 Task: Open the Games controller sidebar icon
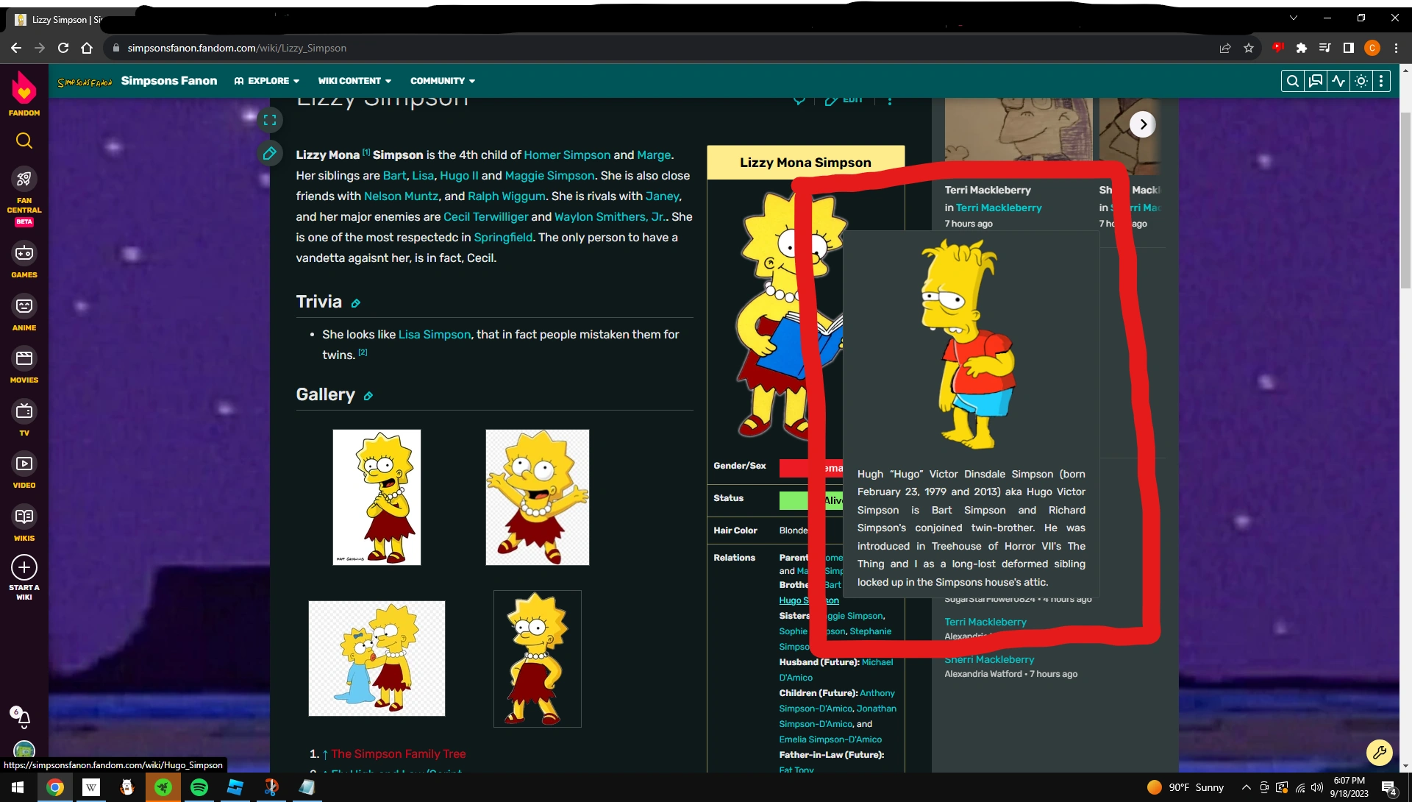click(x=24, y=254)
